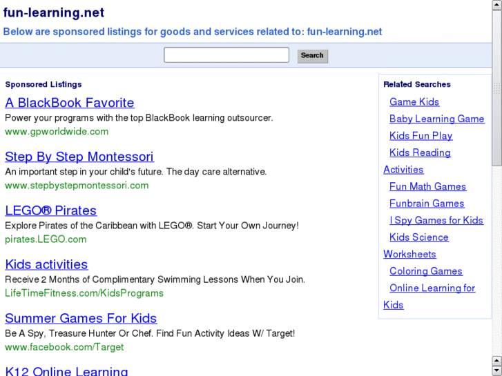The height and width of the screenshot is (376, 502).
Task: Click the www.facebook.com/Target URL
Action: pos(64,346)
